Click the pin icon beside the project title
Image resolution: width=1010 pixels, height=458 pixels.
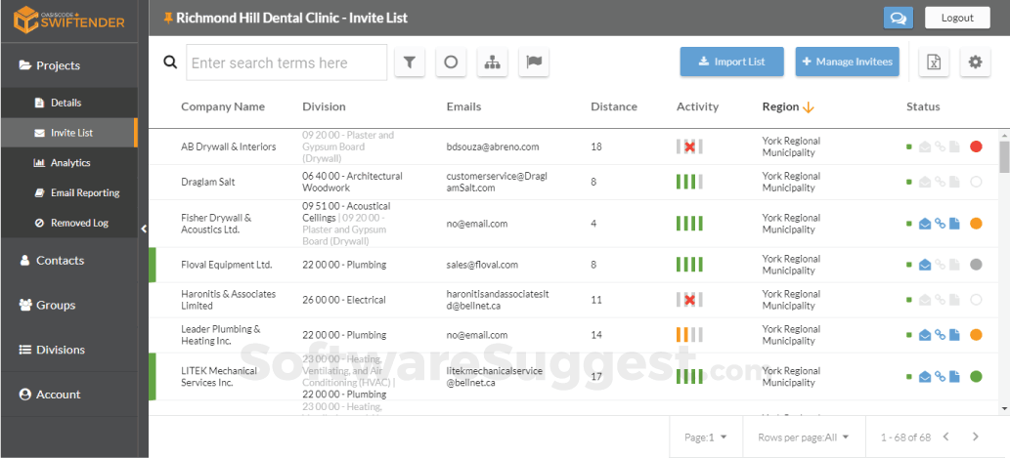pos(168,18)
